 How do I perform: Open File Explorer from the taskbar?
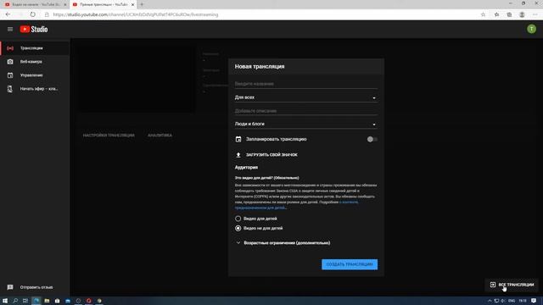[x=47, y=301]
